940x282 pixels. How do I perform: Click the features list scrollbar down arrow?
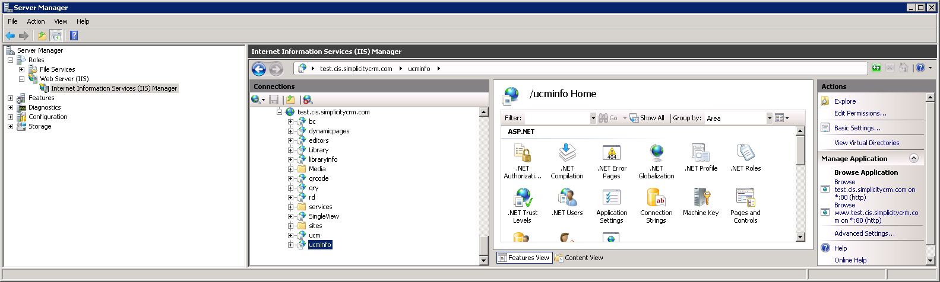800,237
